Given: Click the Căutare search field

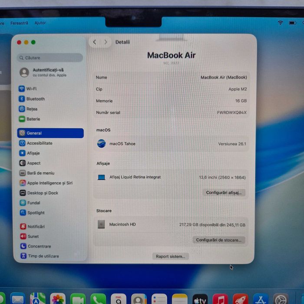Looking at the screenshot, I should (x=50, y=58).
